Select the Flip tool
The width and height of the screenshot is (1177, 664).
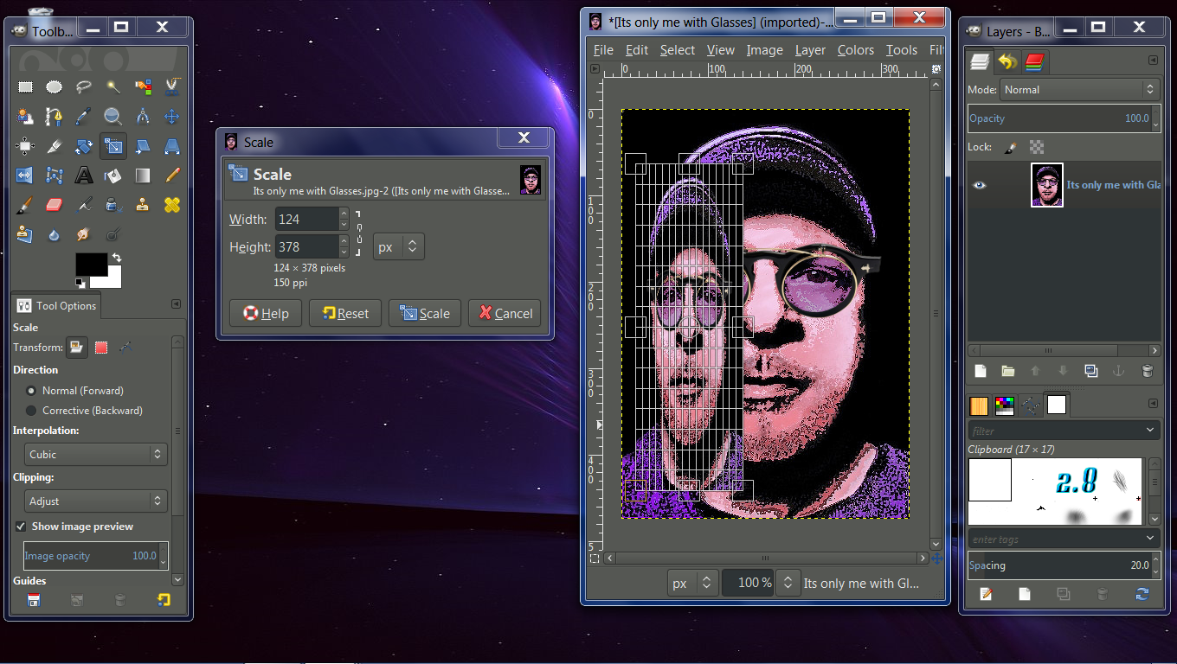[x=24, y=176]
